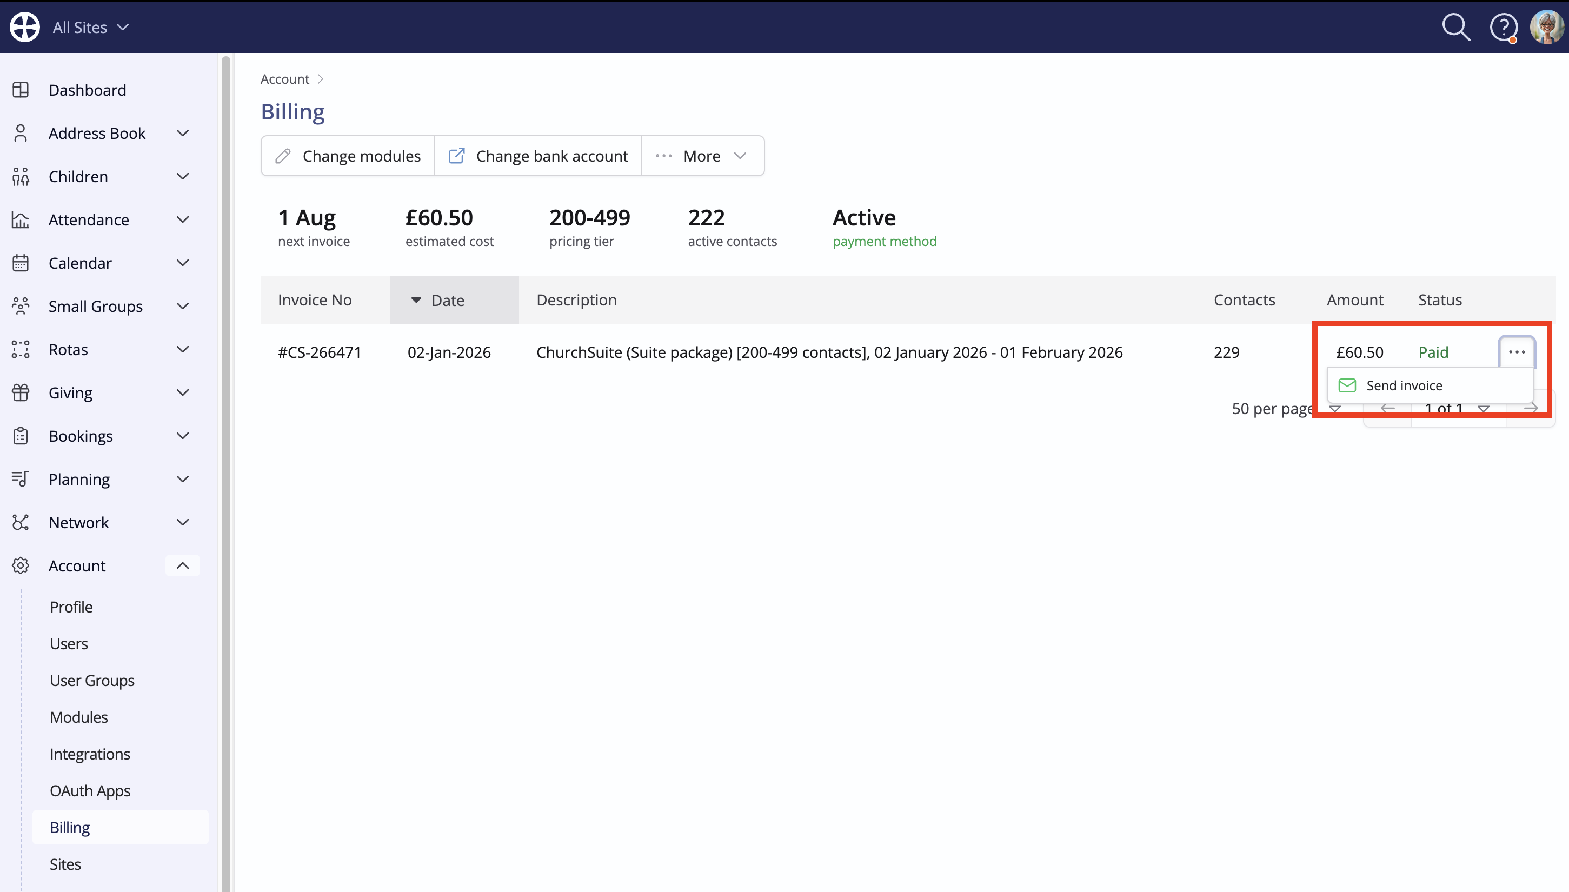
Task: Expand the Attendance menu chevron
Action: tap(183, 220)
